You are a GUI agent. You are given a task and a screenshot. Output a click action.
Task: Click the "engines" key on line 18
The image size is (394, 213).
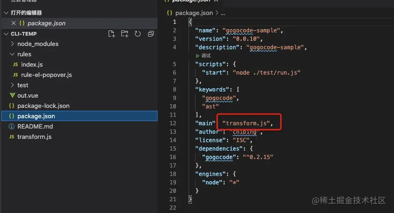212,174
